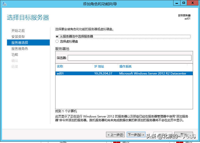The image size is (200, 143).
Task: Focus the 筛选器 filter input field
Action: [129, 58]
